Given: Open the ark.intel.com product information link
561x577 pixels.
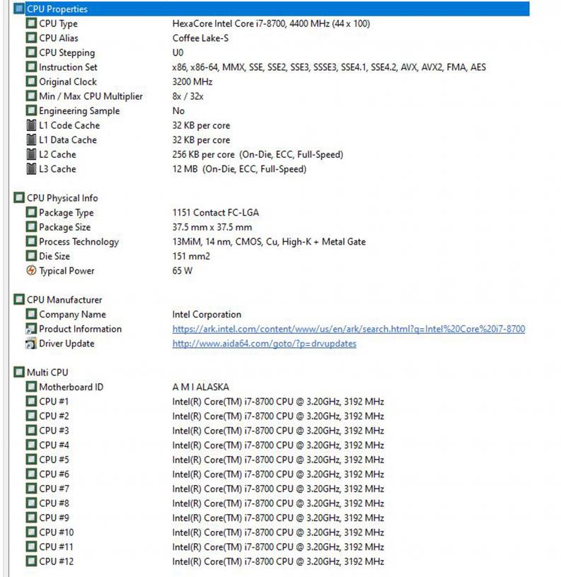Looking at the screenshot, I should click(349, 329).
